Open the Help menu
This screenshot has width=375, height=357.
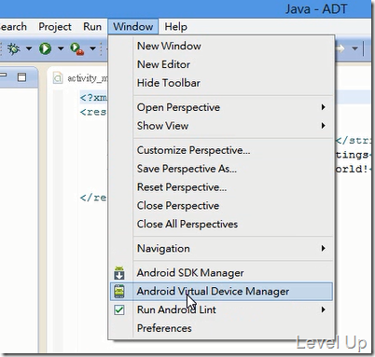[x=175, y=27]
